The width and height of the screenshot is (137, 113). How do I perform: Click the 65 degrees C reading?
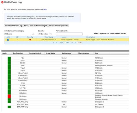coord(99,102)
